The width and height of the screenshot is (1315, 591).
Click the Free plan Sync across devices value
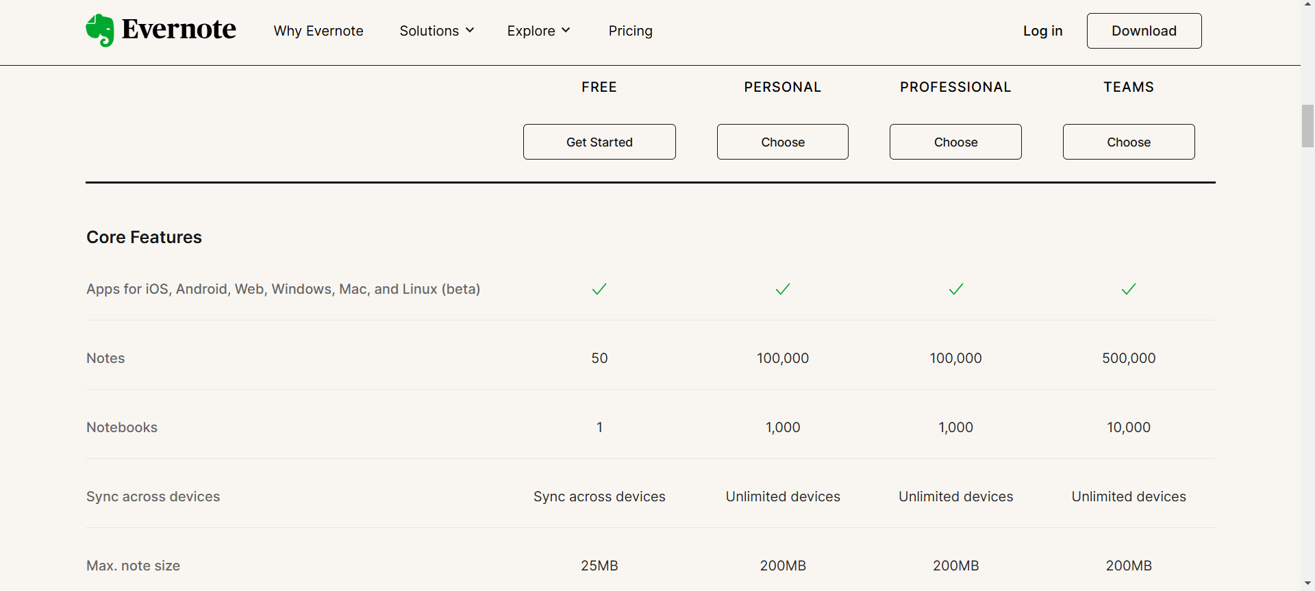click(x=599, y=496)
